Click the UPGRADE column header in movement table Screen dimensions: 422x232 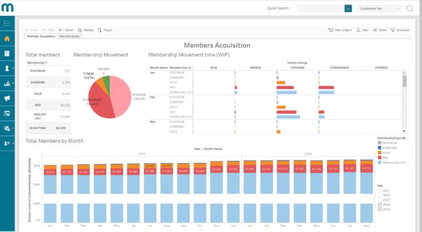(298, 68)
